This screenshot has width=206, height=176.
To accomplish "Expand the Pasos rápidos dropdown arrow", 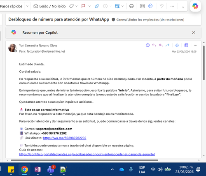I will click(x=27, y=6).
